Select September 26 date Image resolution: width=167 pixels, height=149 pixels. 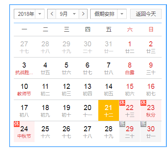66,132
